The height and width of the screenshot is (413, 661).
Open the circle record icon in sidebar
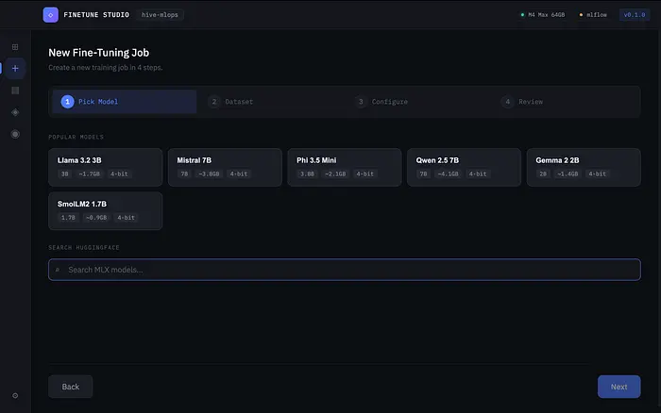click(x=15, y=134)
